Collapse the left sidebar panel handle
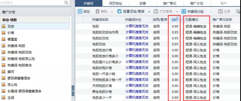 click(73, 91)
